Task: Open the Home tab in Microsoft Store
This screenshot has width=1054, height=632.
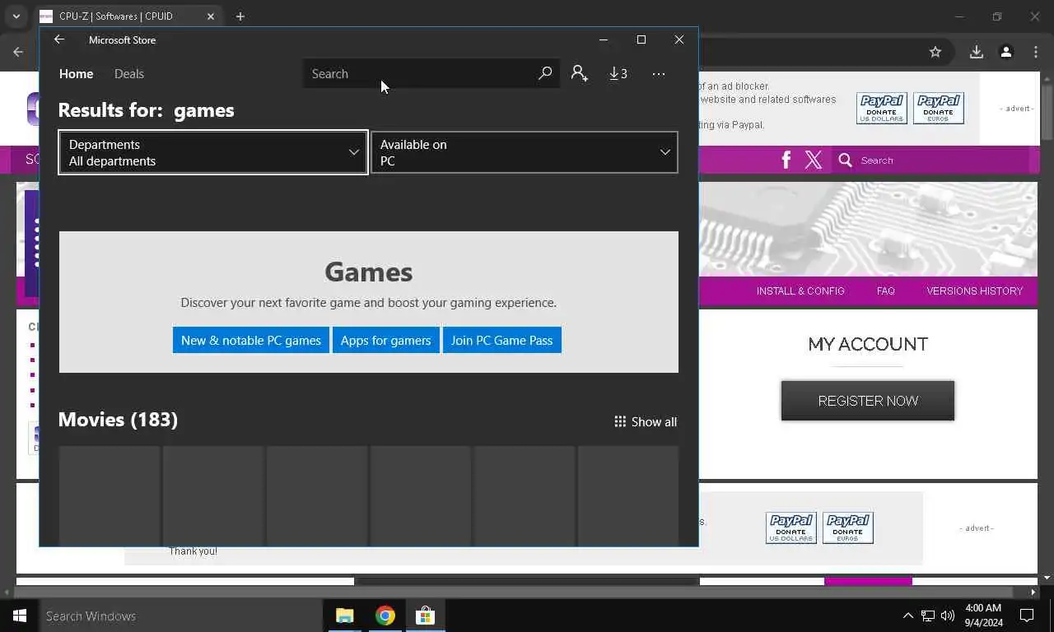Action: (76, 73)
